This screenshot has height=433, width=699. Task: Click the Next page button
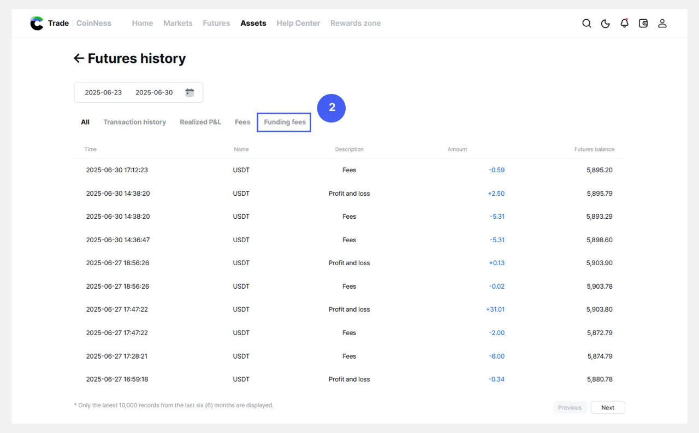point(607,407)
